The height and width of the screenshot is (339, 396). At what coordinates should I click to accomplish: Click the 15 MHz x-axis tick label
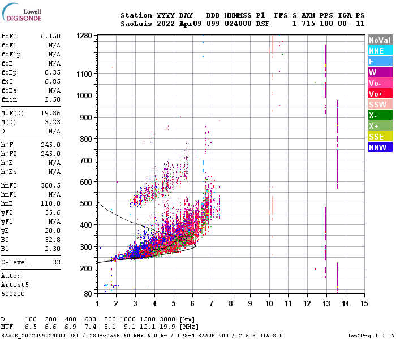(364, 303)
